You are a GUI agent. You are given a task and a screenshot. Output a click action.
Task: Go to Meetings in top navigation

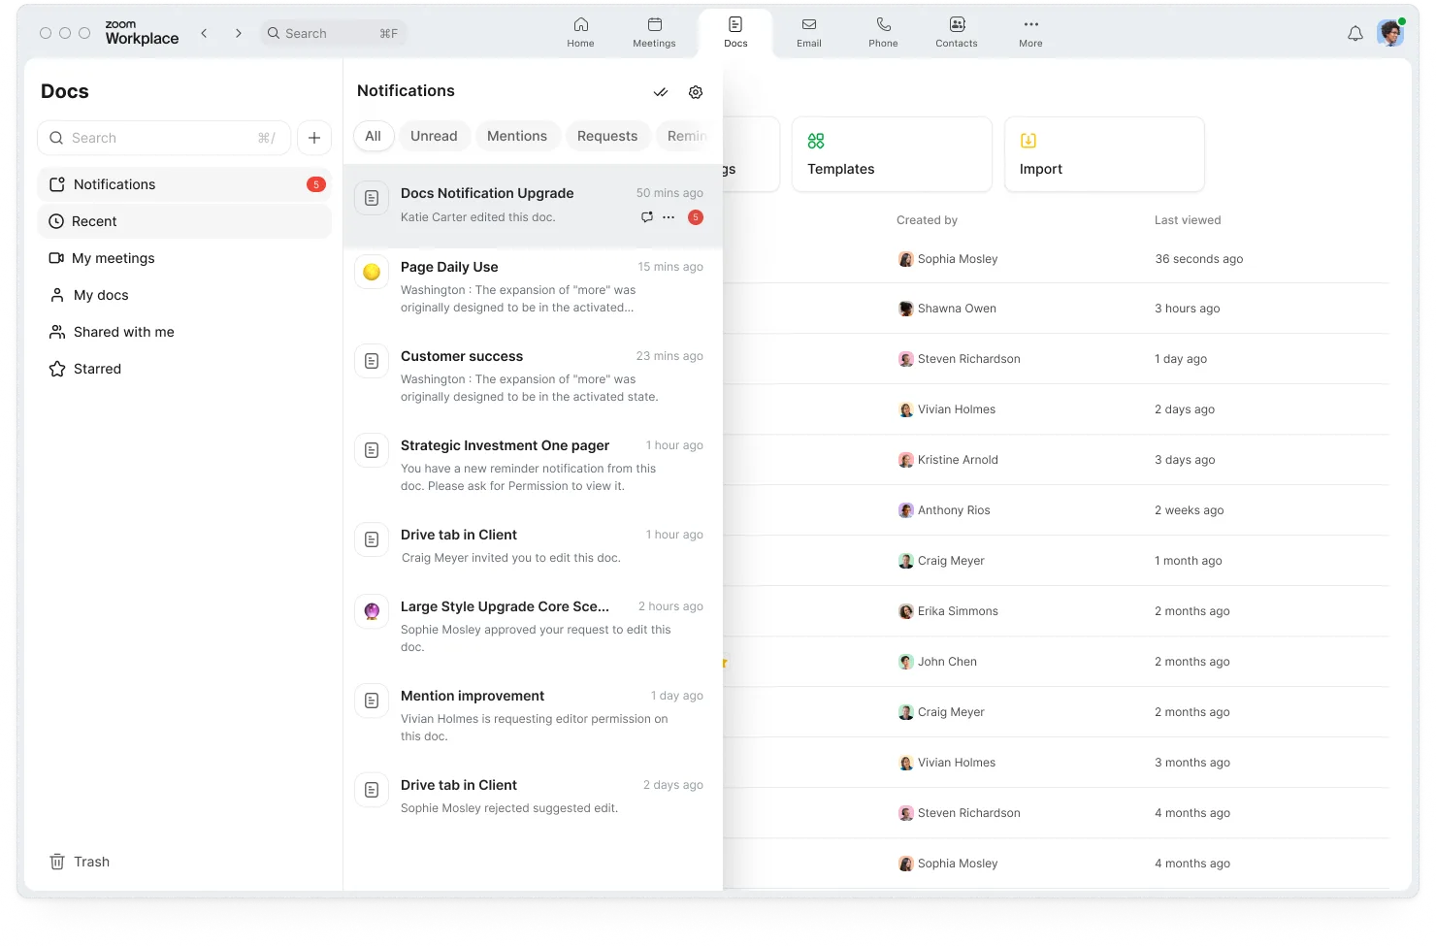pyautogui.click(x=654, y=32)
